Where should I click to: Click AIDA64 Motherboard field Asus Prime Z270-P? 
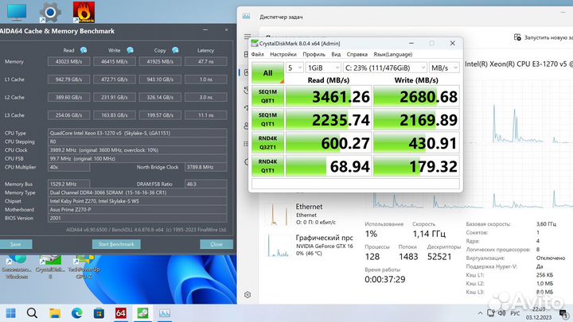138,210
